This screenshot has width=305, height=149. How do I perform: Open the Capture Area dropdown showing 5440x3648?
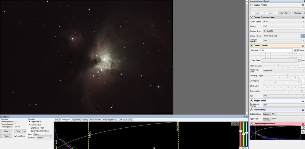[284, 31]
